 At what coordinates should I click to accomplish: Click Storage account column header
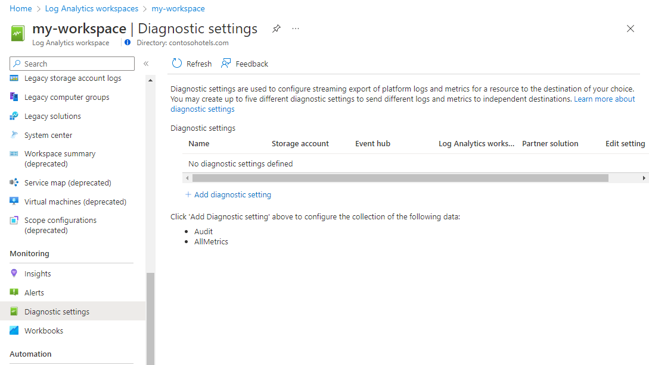pos(300,143)
